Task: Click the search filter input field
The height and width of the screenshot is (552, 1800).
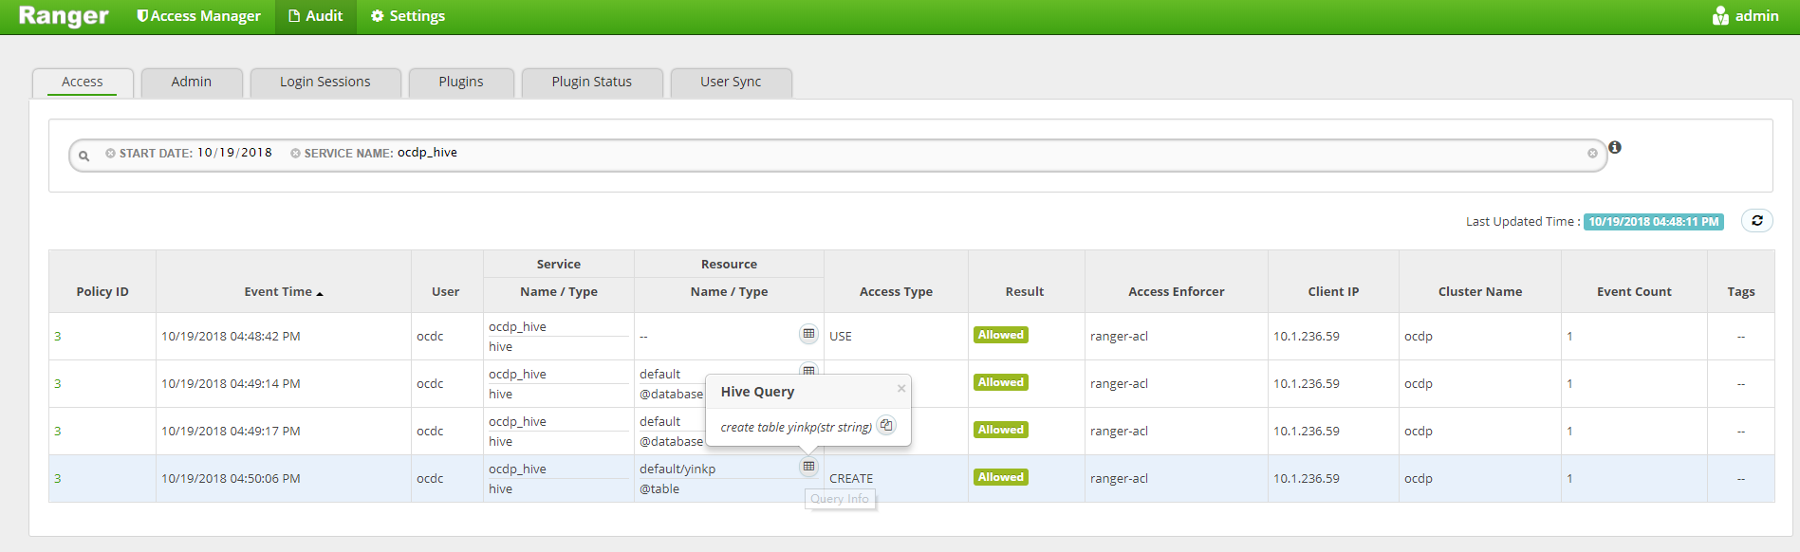Action: pos(838,155)
